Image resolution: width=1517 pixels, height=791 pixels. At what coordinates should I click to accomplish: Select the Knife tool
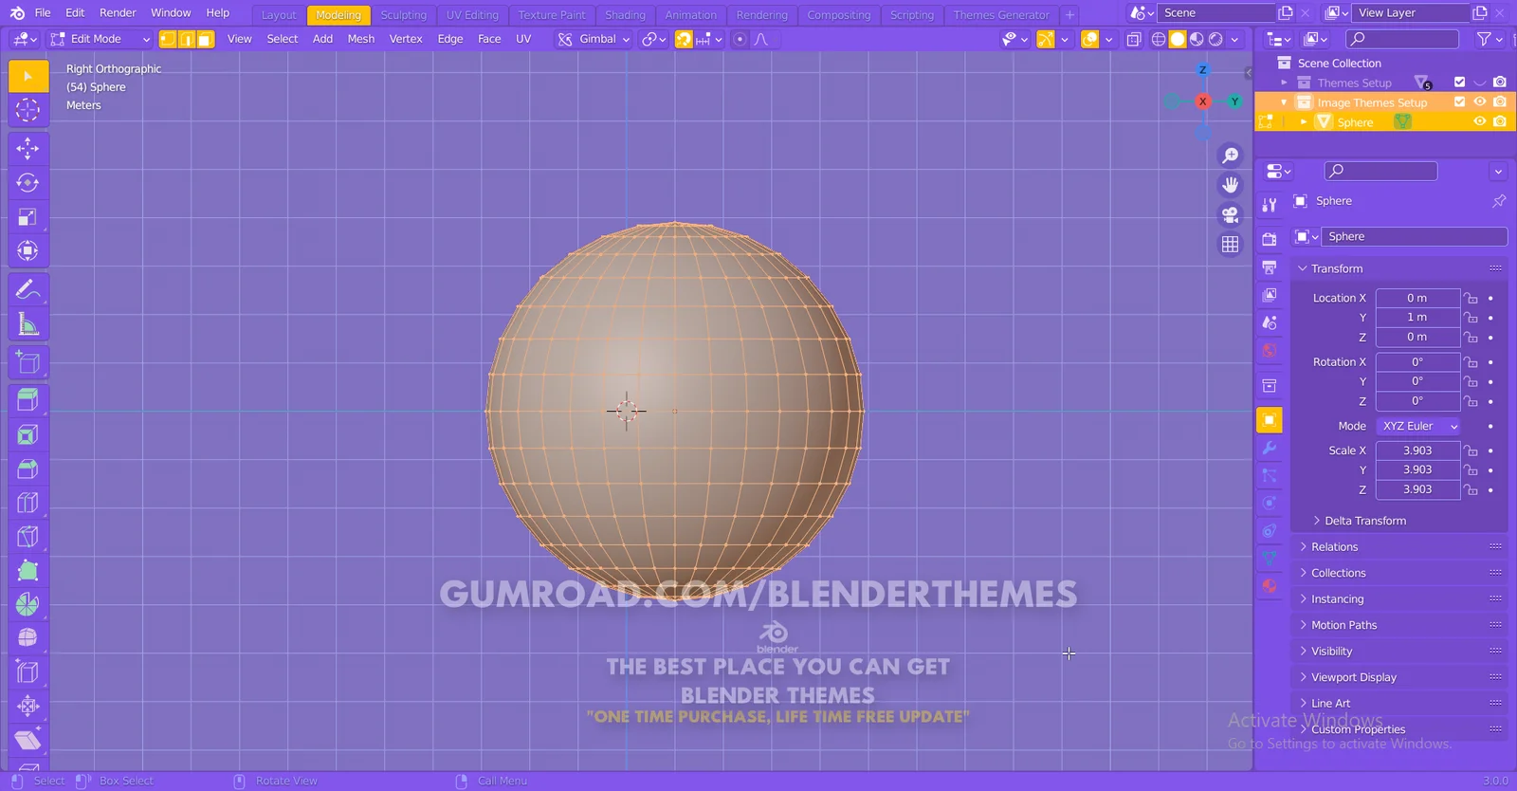tap(28, 537)
